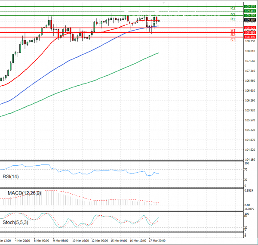Click the 105.570 price axis value

coord(250,120)
